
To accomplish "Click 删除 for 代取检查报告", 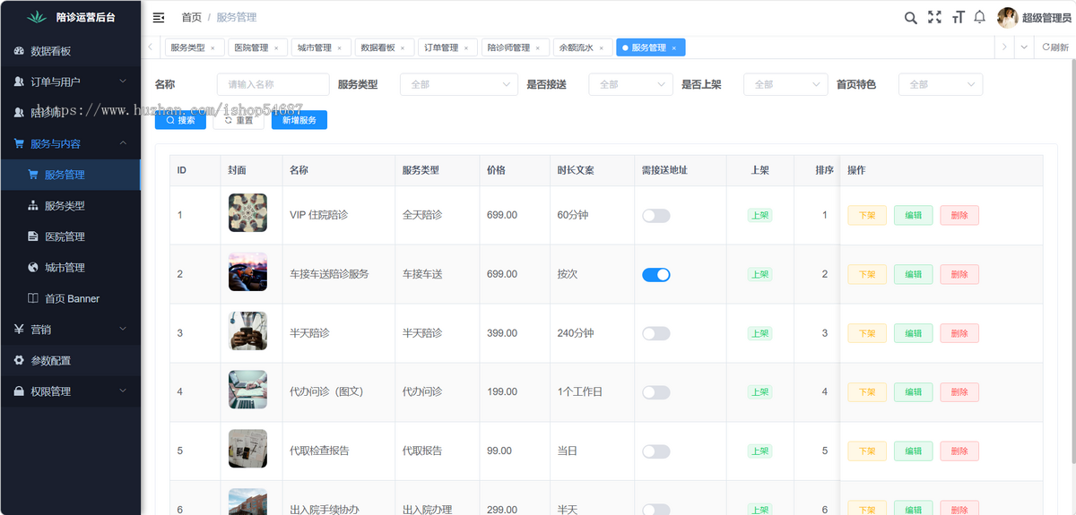I will [x=959, y=451].
